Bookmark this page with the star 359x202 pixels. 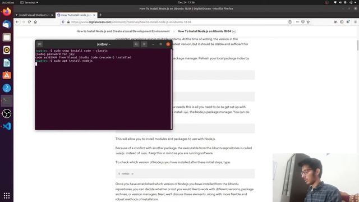308,22
